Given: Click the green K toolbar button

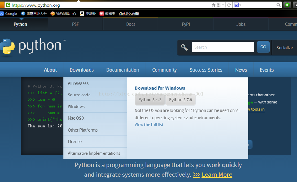Looking at the screenshot, I should [287, 5].
